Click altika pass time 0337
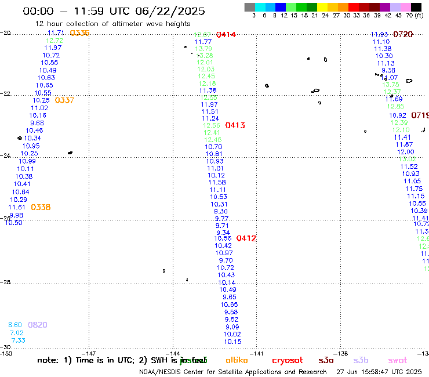Viewport: 429px width, 377px height. point(64,100)
